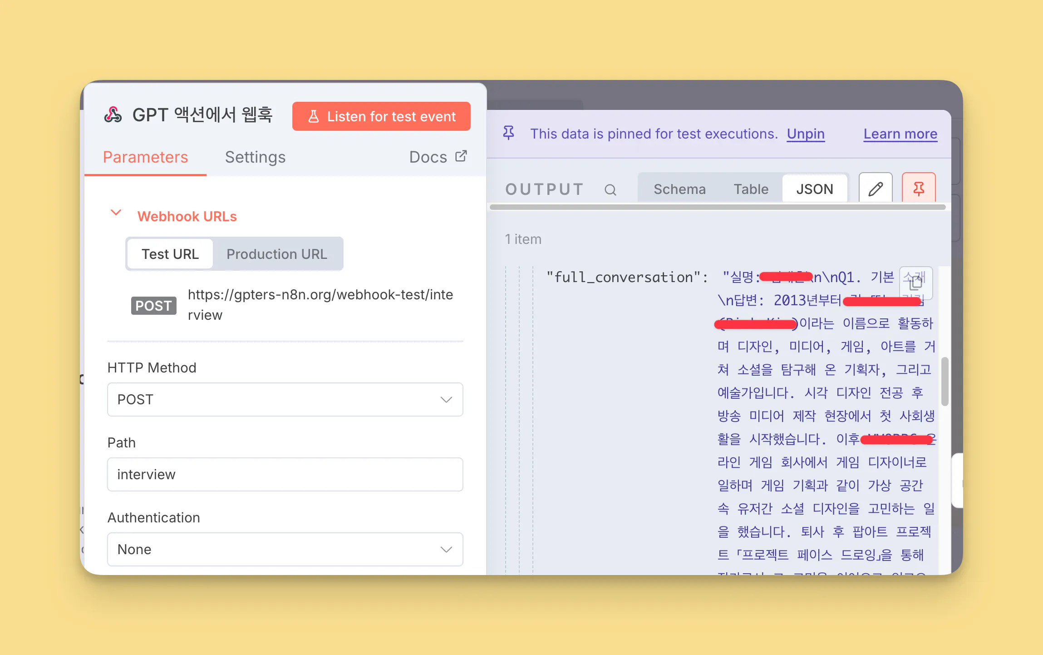The image size is (1043, 655).
Task: Click the red pin data icon button
Action: [918, 189]
